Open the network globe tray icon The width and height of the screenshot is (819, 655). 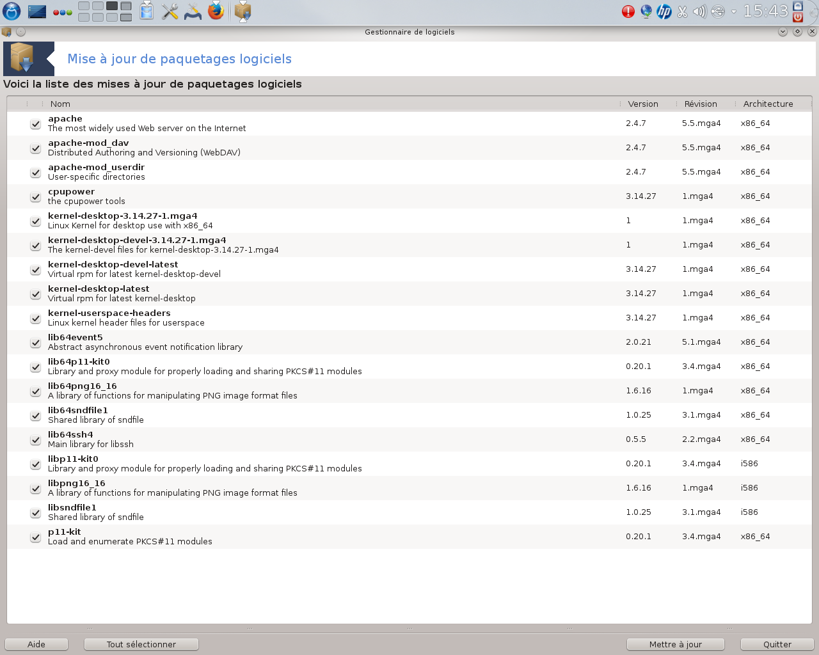click(x=646, y=12)
